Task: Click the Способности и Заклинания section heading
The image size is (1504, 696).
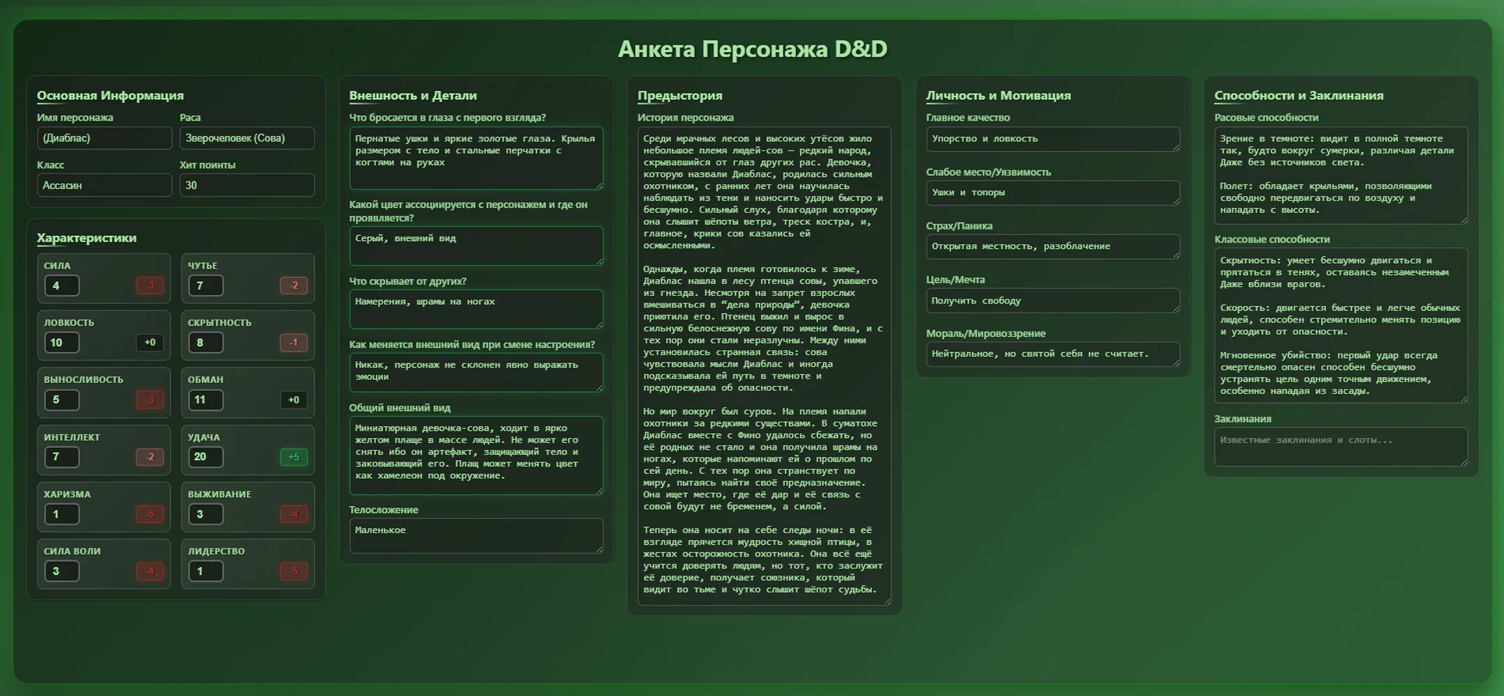Action: pyautogui.click(x=1299, y=95)
